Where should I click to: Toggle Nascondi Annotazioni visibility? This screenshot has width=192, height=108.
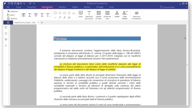pyautogui.click(x=136, y=15)
